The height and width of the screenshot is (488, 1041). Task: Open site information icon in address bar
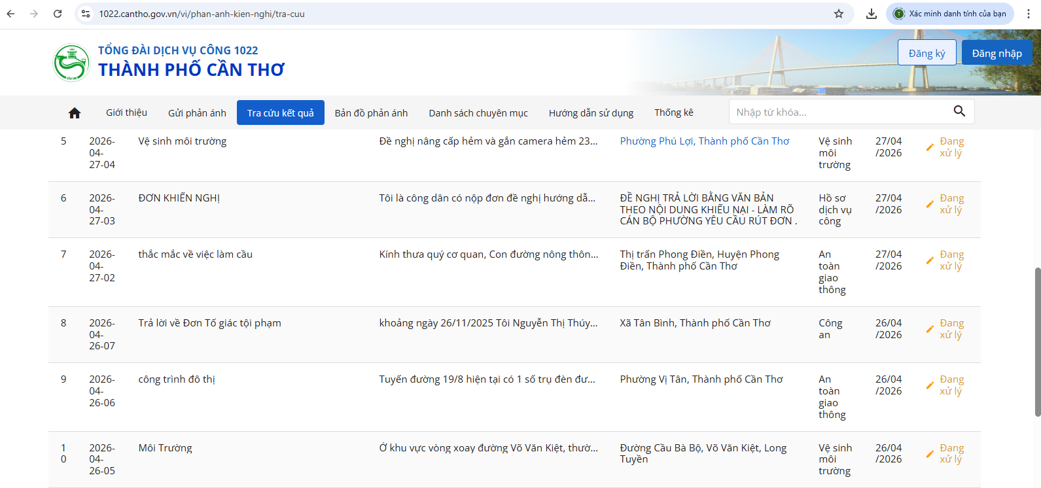tap(86, 14)
